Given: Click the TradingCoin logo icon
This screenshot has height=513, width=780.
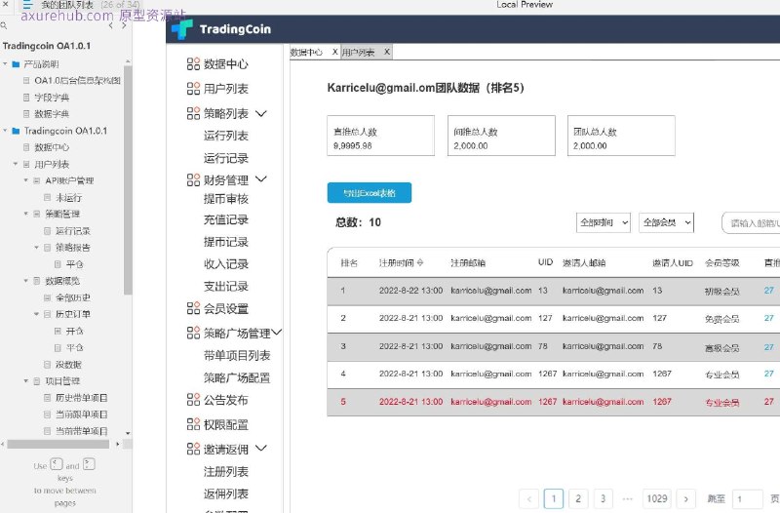Looking at the screenshot, I should pos(182,29).
